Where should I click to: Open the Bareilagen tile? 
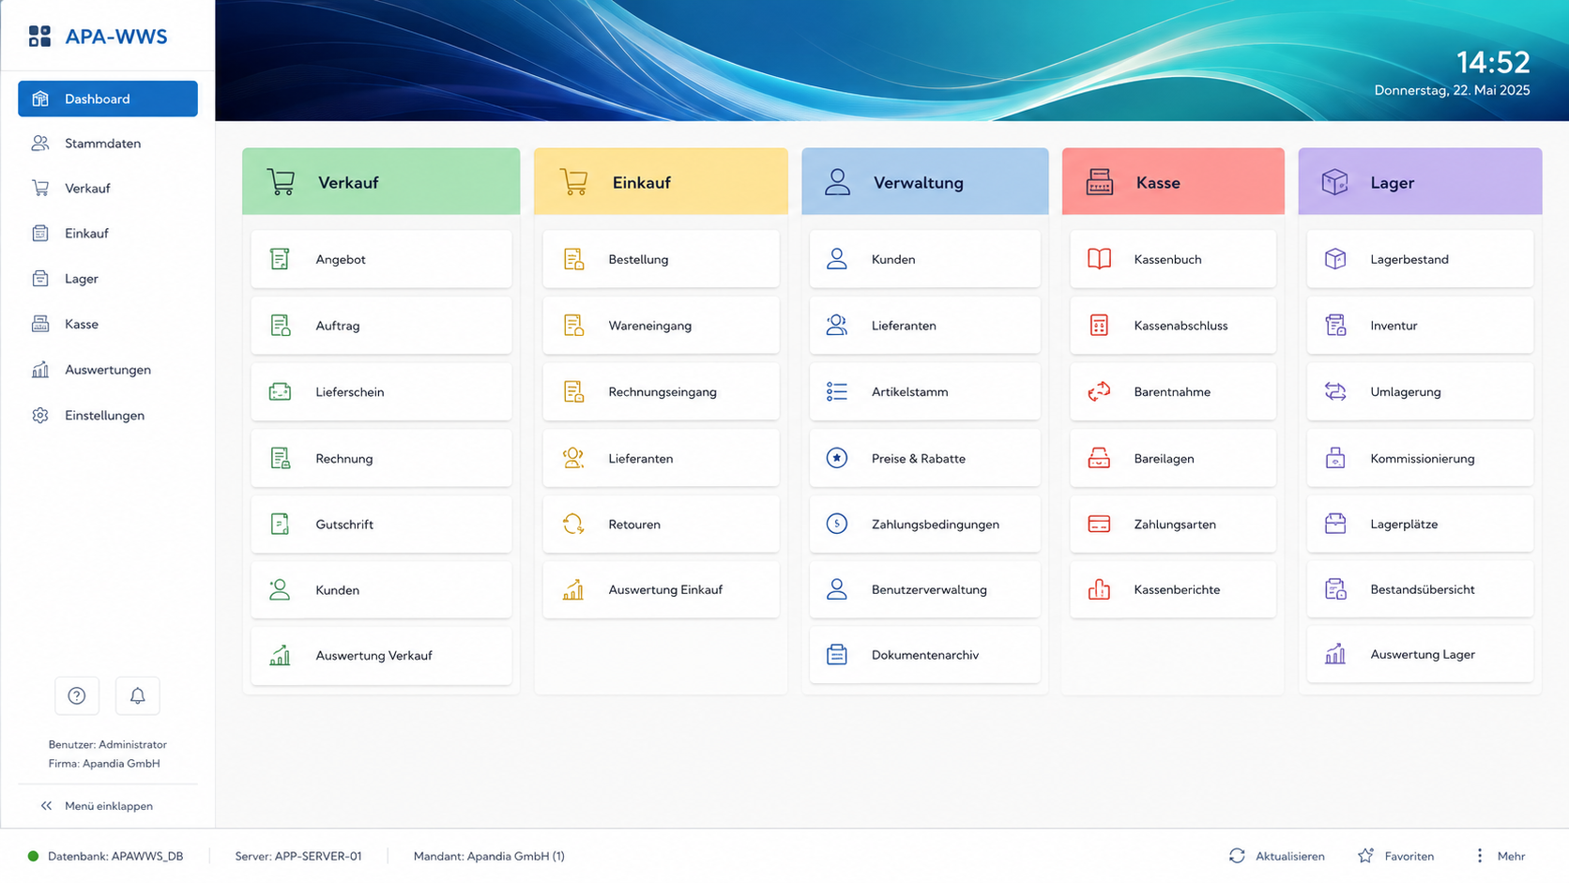[x=1173, y=458]
